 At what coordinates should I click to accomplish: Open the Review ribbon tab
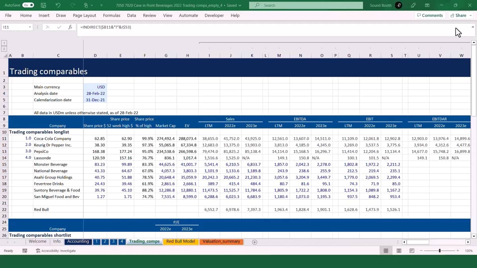[149, 15]
